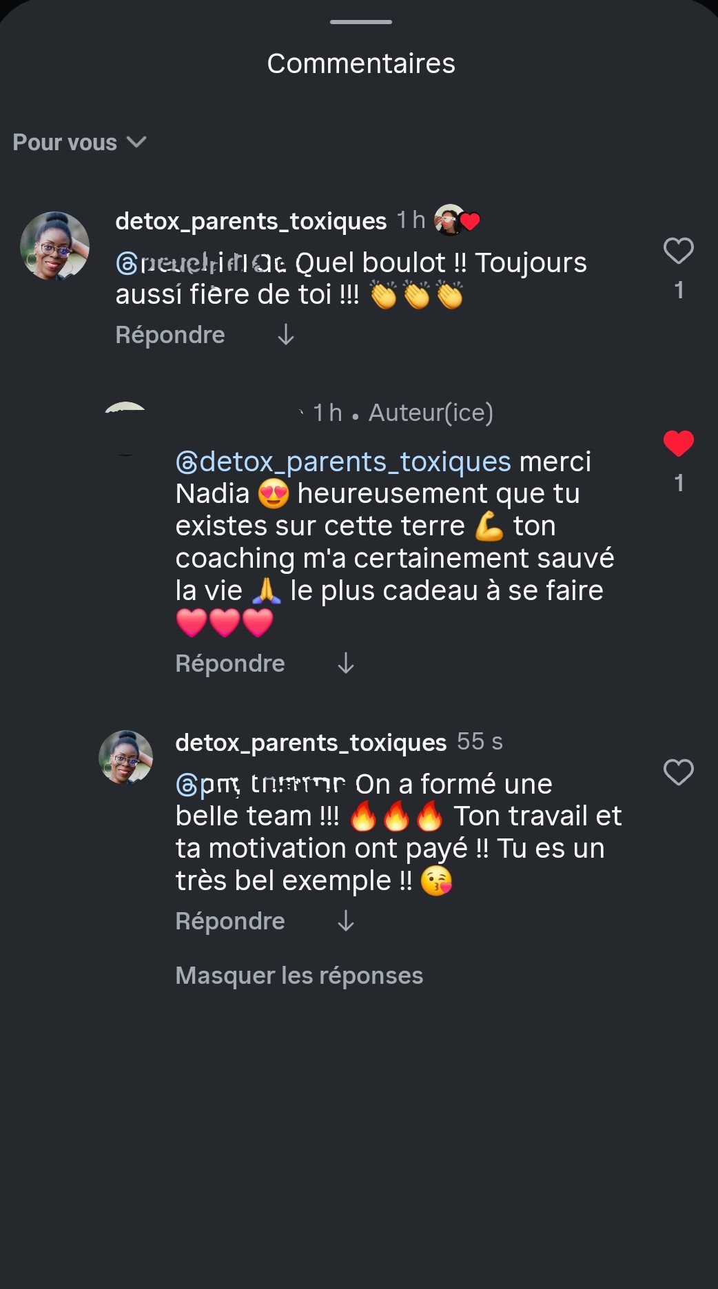Open the Pour vous sort dropdown
Screen dimensions: 718x1289
[x=79, y=143]
